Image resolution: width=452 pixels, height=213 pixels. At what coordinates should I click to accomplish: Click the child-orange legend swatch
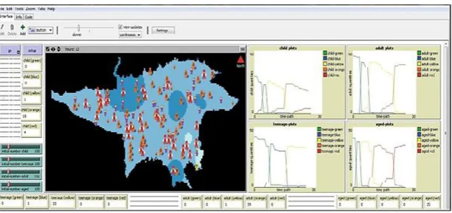click(325, 70)
